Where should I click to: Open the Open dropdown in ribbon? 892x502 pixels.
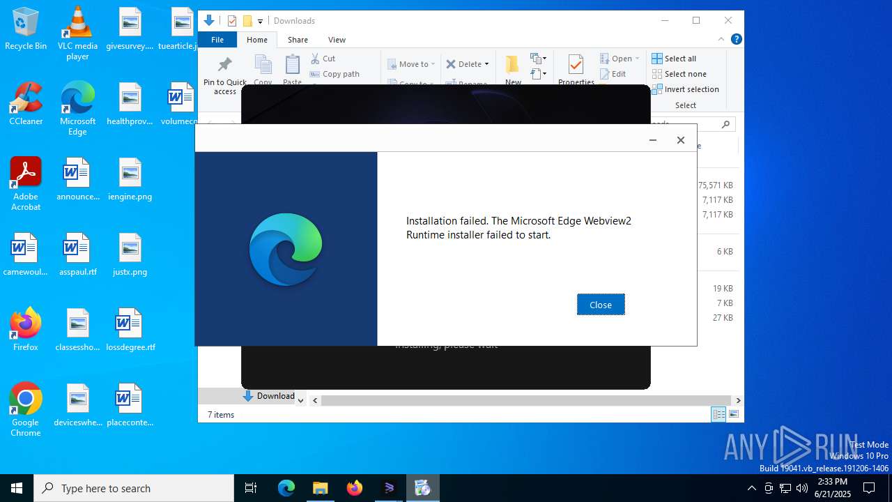(620, 59)
